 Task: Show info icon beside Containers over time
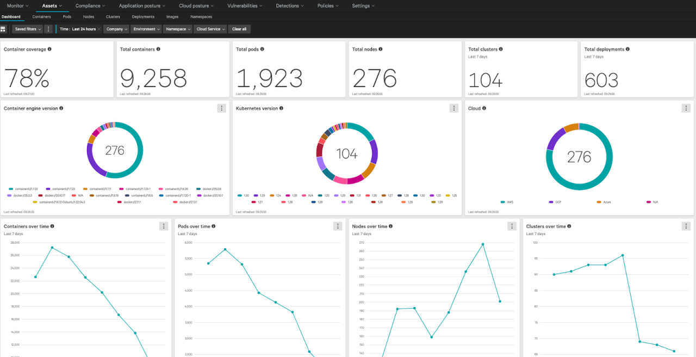(52, 226)
